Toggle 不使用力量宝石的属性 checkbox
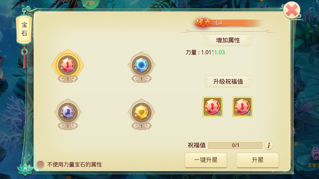Screen dimensions: 319x179 [40, 164]
